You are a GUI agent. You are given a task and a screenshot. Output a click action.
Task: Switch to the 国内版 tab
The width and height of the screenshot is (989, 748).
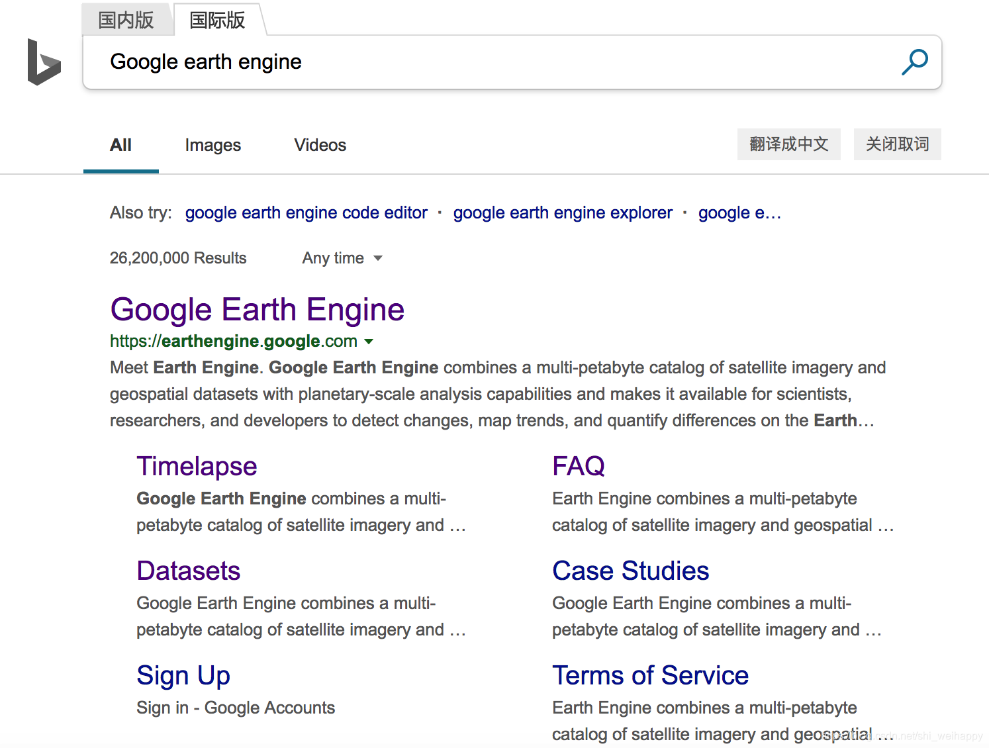[x=126, y=20]
